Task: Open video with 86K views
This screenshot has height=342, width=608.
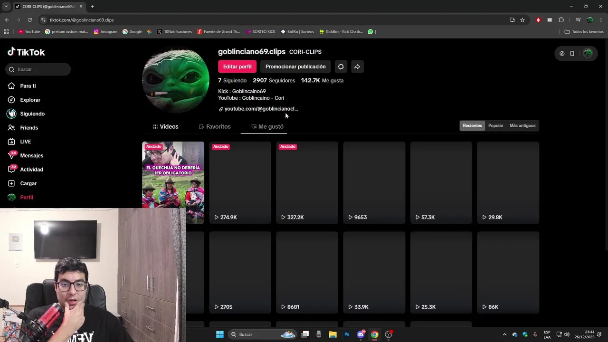Action: 508,272
